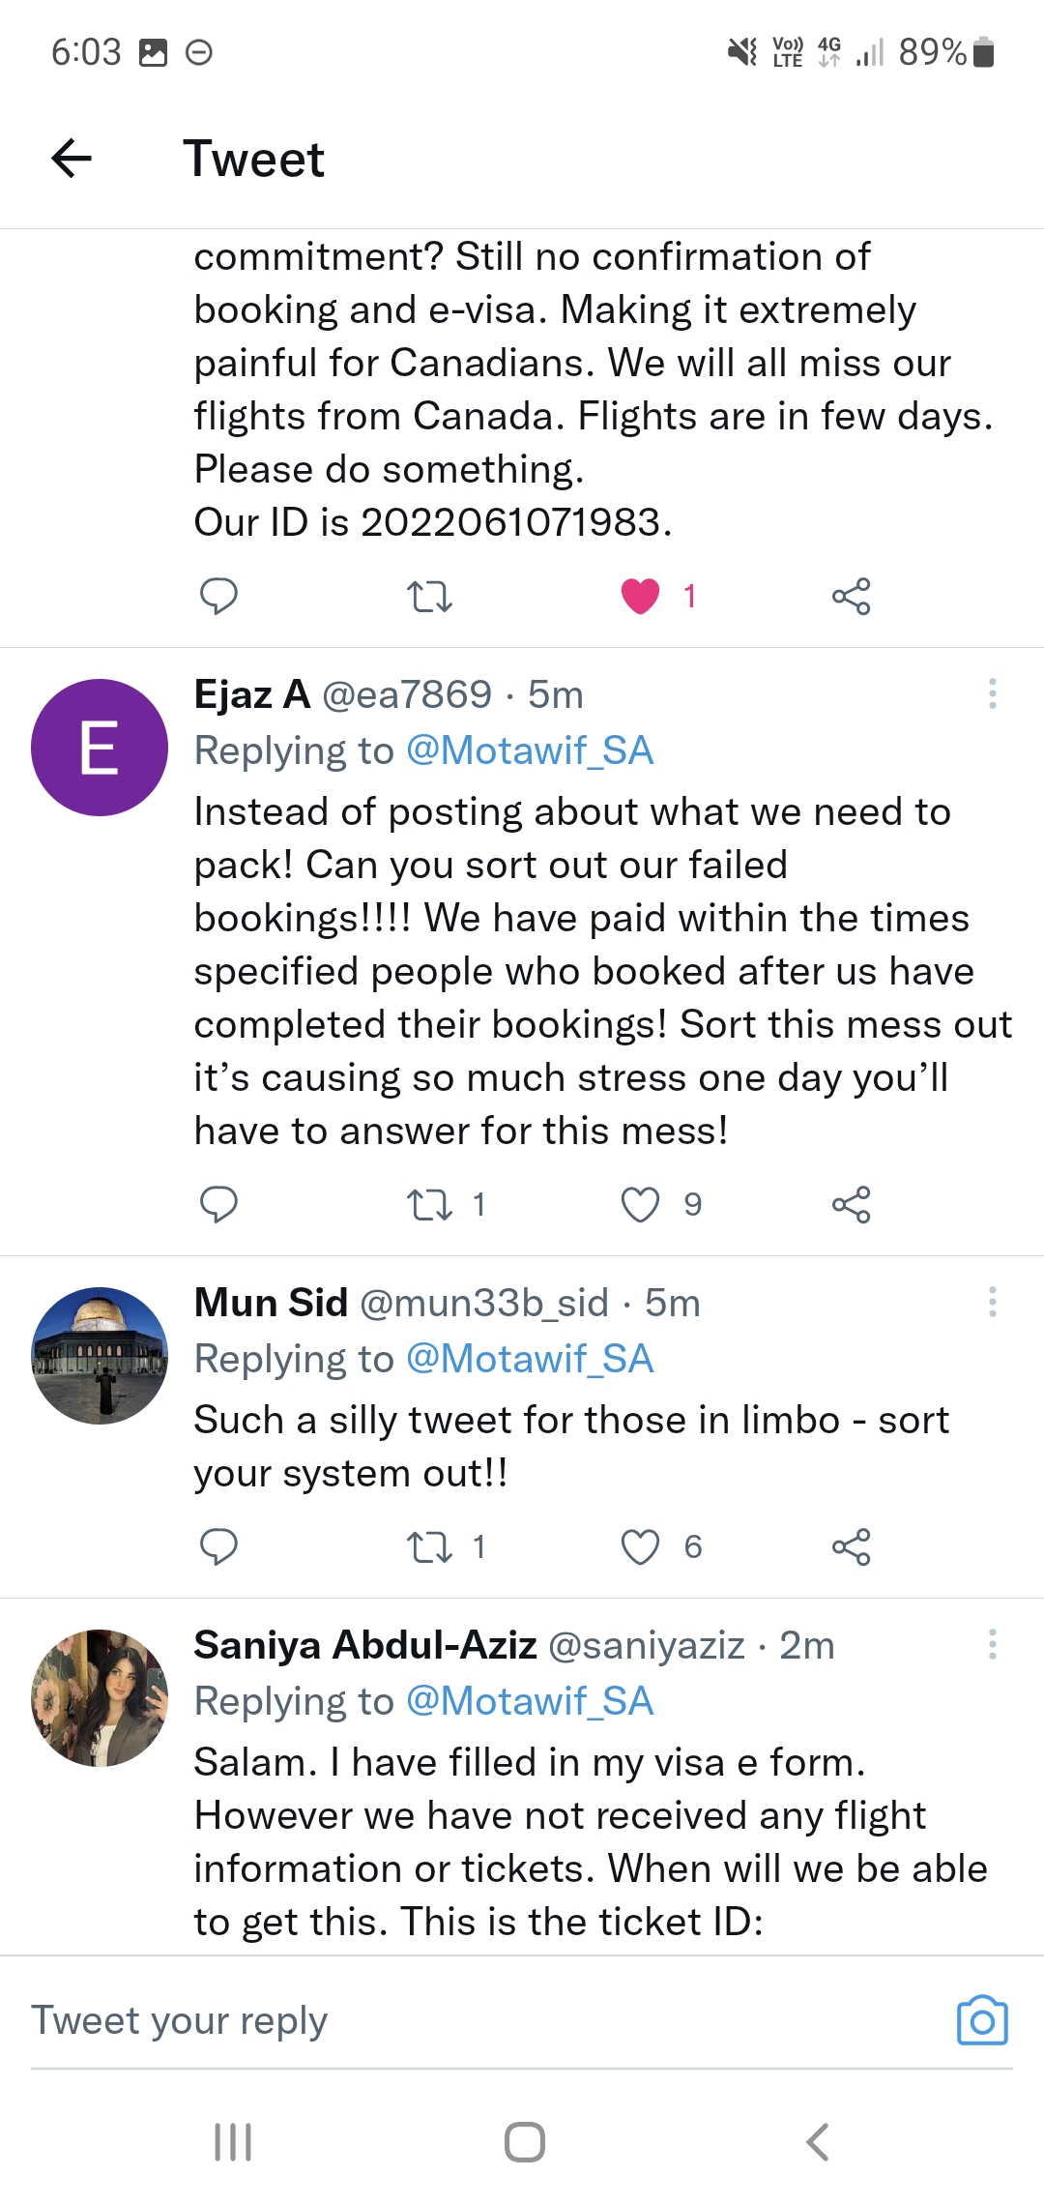
Task: Reply to Mun Sid's tweet
Action: (218, 1546)
